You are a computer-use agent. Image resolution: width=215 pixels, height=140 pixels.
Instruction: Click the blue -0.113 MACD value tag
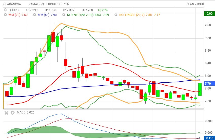[209, 138]
